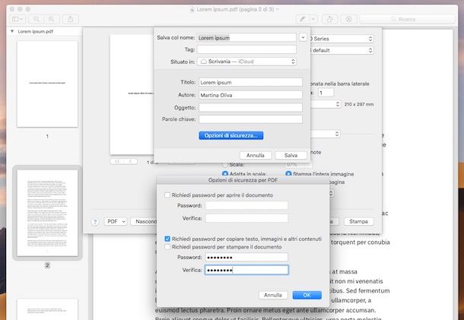The height and width of the screenshot is (320, 464).
Task: Enable Richiedi password per aprire il documento
Action: 167,195
